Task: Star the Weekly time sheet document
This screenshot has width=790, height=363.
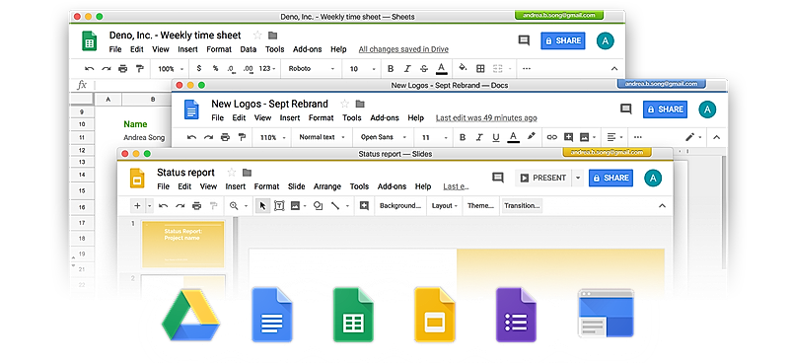Action: click(x=257, y=36)
